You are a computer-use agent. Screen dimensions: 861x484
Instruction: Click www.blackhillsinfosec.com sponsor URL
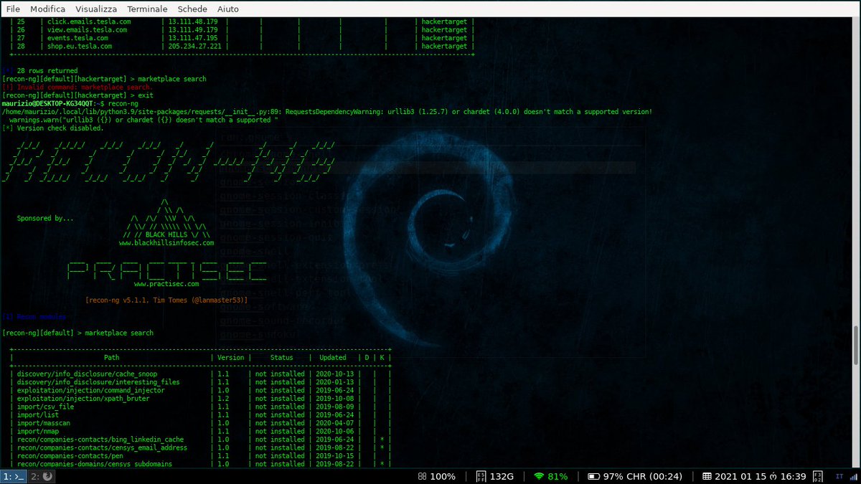coord(166,243)
